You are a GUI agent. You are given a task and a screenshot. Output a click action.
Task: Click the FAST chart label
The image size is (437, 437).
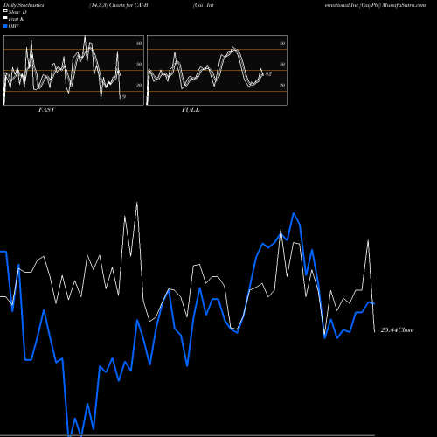[46, 110]
